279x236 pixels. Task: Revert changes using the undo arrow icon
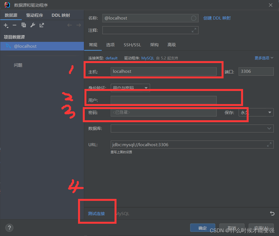[272, 213]
